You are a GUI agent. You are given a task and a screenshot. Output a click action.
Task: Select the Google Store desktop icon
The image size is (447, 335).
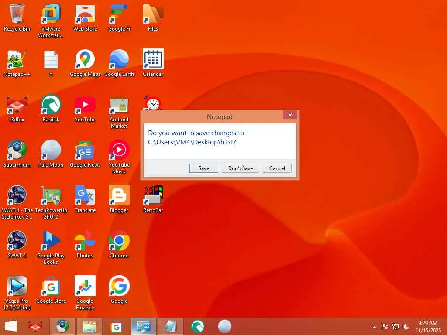tap(51, 290)
